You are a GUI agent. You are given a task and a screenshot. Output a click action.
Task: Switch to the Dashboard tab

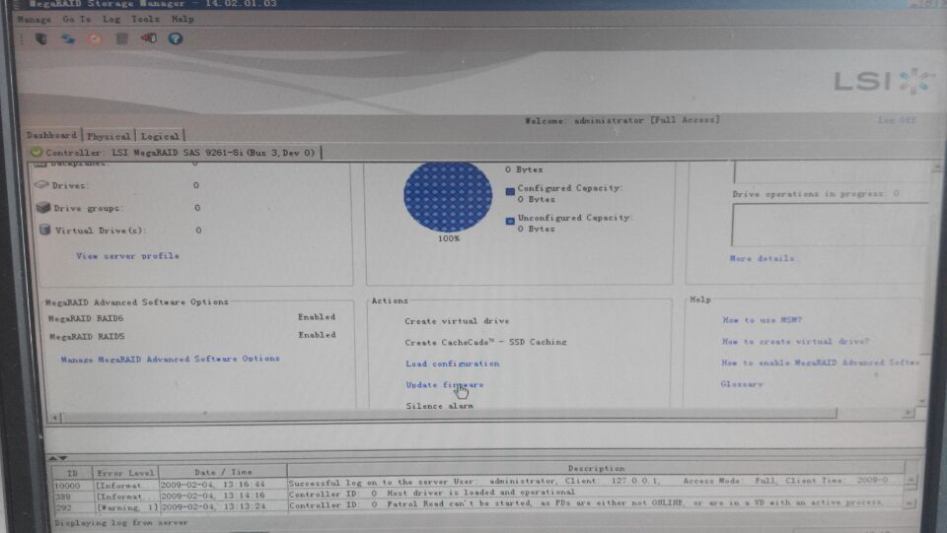click(52, 135)
